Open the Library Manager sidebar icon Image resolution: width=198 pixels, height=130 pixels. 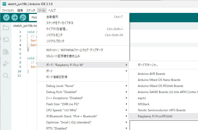tap(6, 52)
